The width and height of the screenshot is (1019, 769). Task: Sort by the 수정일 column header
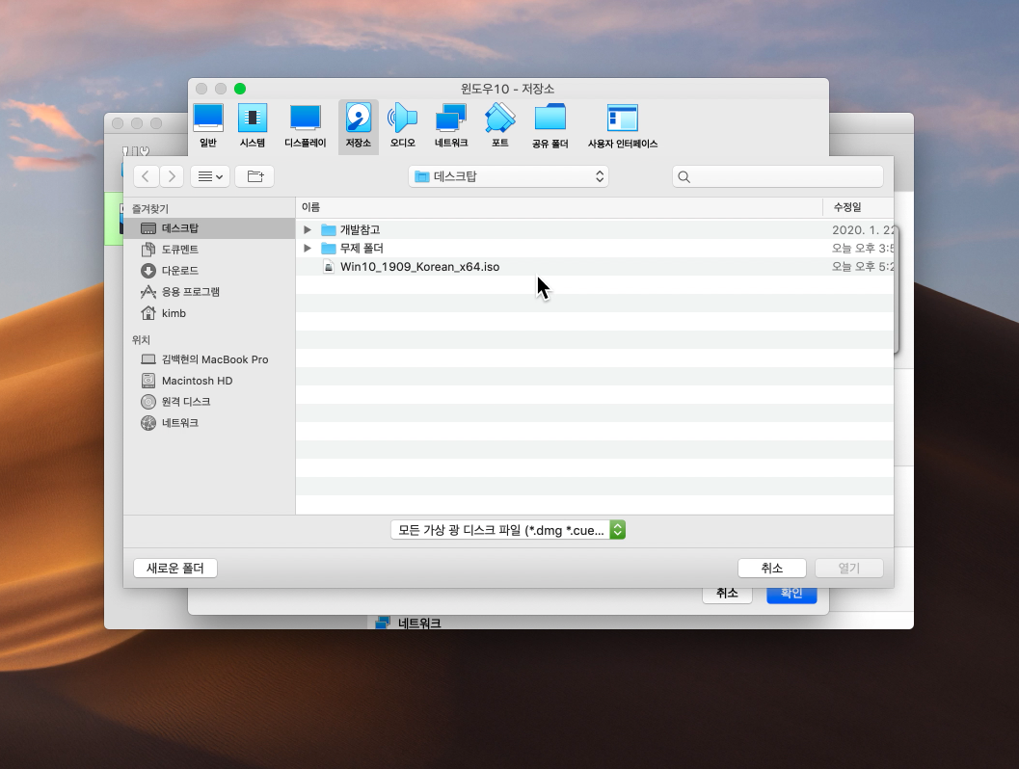click(858, 207)
